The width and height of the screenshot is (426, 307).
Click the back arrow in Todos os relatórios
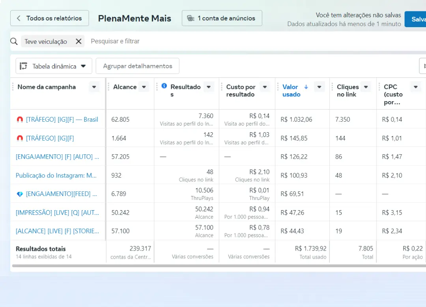point(19,18)
